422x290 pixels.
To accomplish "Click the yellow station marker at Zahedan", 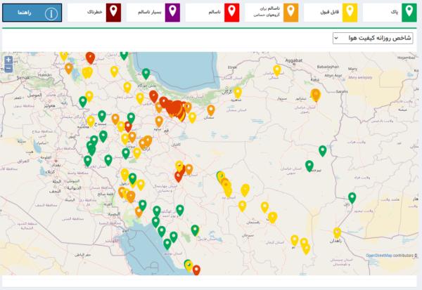I will (337, 232).
